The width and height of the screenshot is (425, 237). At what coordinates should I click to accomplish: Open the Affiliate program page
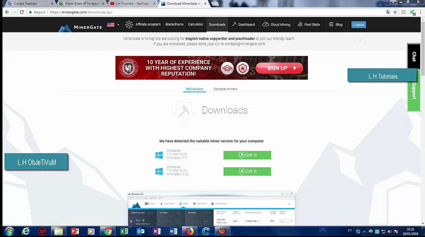pyautogui.click(x=143, y=24)
